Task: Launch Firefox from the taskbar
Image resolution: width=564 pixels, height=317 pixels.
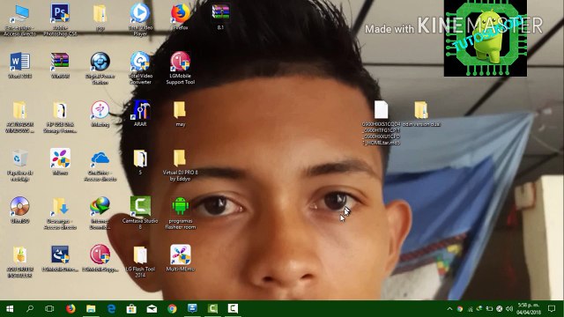Action: [x=70, y=309]
